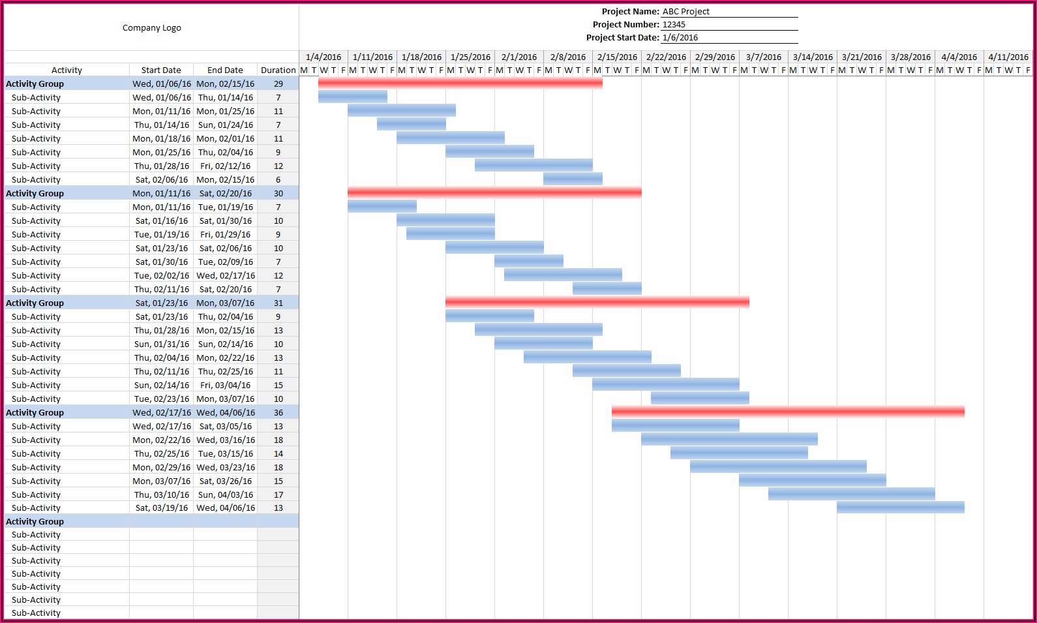Select the Duration column header
Screen dimensions: 1037x623
[278, 70]
